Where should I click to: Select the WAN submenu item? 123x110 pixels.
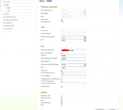click(x=9, y=8)
